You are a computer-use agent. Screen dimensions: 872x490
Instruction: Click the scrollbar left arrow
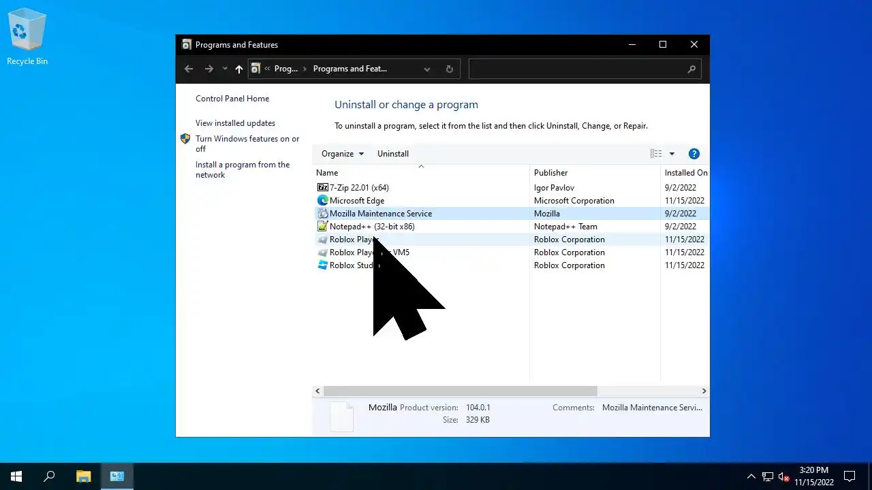click(317, 391)
